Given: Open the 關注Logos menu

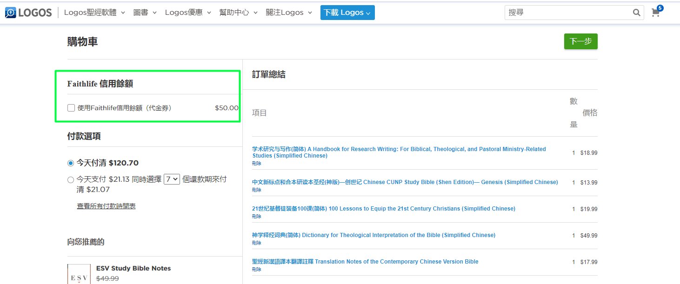Looking at the screenshot, I should click(288, 13).
